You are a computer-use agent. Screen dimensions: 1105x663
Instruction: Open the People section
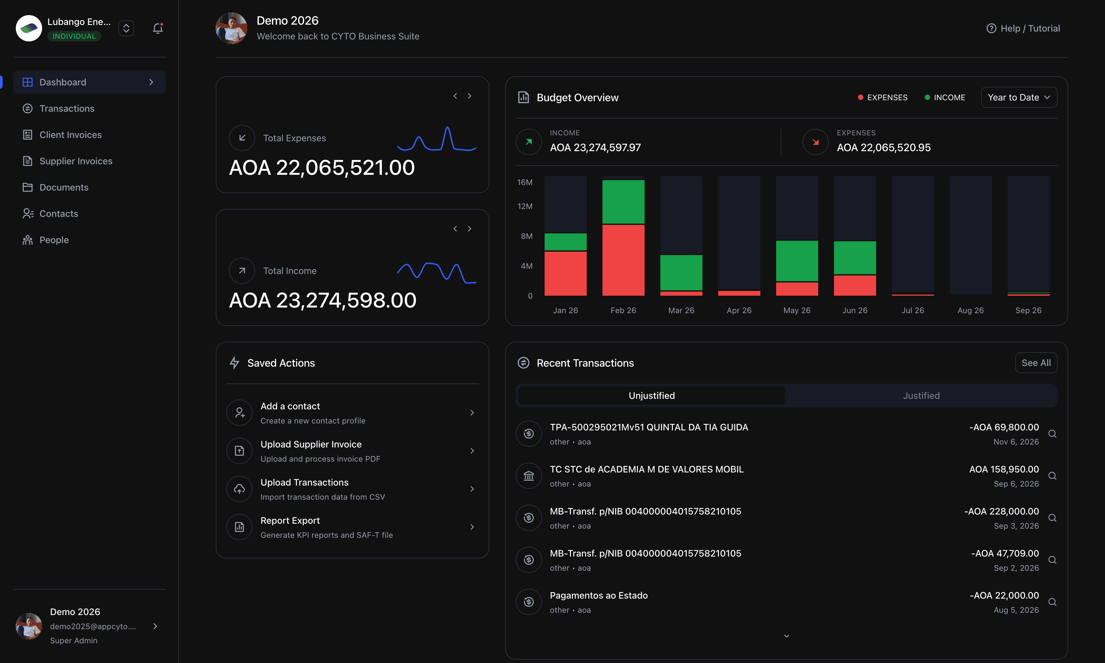tap(89, 240)
